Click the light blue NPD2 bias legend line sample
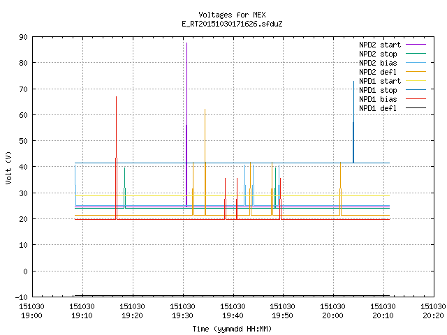This screenshot has height=335, width=447. coord(416,63)
